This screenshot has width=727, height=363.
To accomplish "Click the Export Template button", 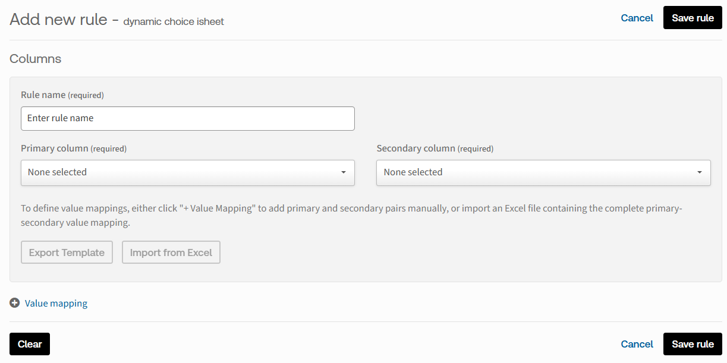I will (x=67, y=252).
